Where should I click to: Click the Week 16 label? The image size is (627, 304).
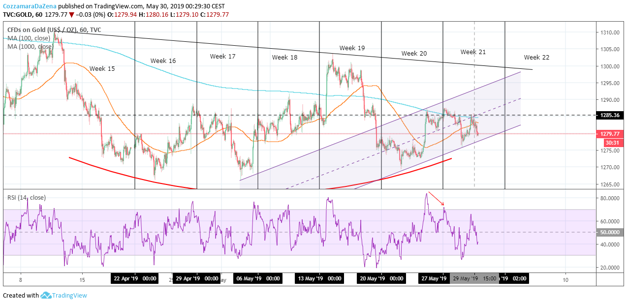click(163, 61)
